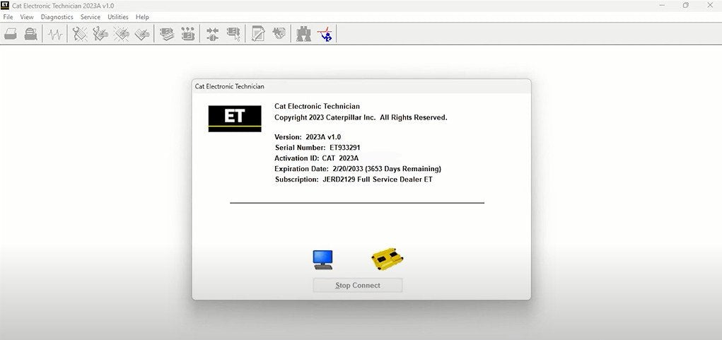Screen dimensions: 722x340
Task: Click the ECM module with cursor icon
Action: coord(233,34)
